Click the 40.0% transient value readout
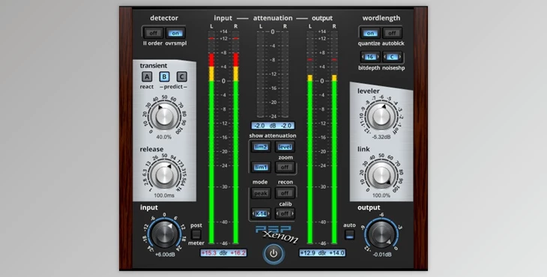The height and width of the screenshot is (277, 547). pos(163,137)
